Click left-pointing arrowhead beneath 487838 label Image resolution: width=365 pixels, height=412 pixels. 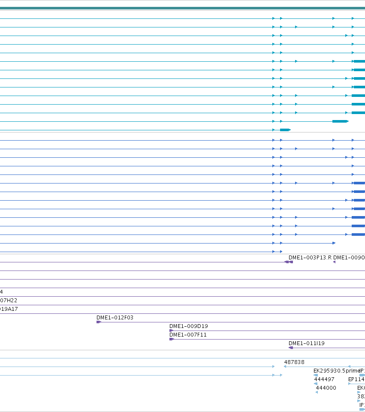click(x=285, y=367)
